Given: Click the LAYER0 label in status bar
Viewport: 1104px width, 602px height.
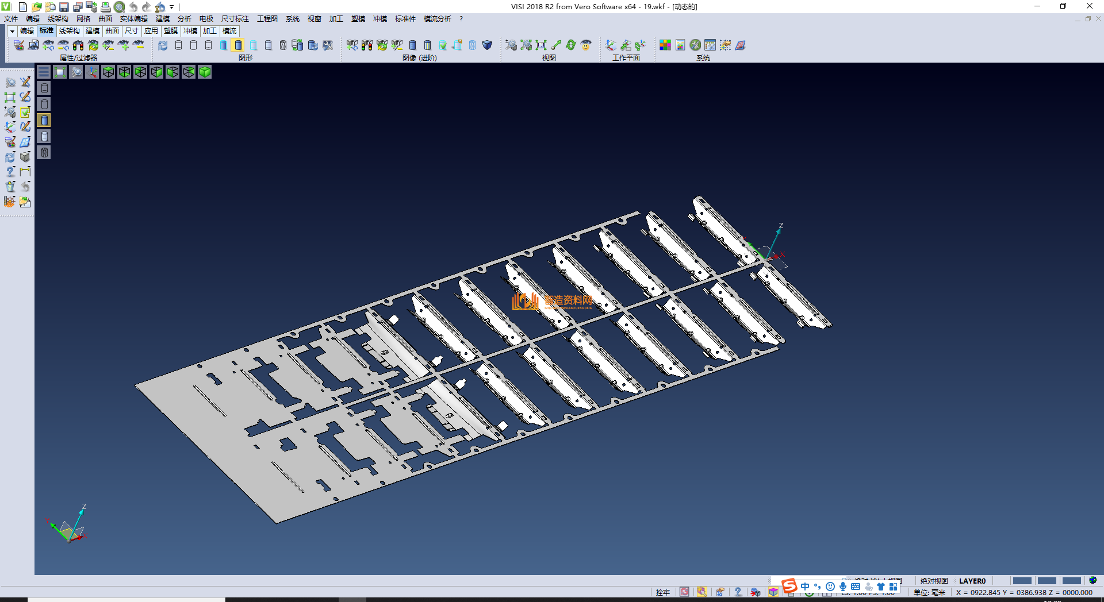Looking at the screenshot, I should 972,581.
